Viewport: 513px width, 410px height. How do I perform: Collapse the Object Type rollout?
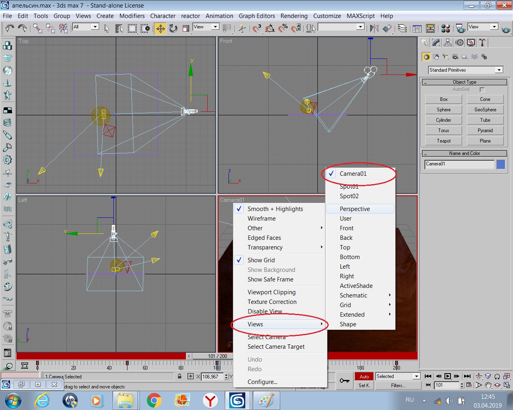(x=465, y=82)
